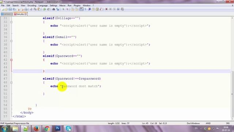Toggle synchronize horizontal scrolling
Viewport: 234px width, 132px height.
(x=76, y=9)
